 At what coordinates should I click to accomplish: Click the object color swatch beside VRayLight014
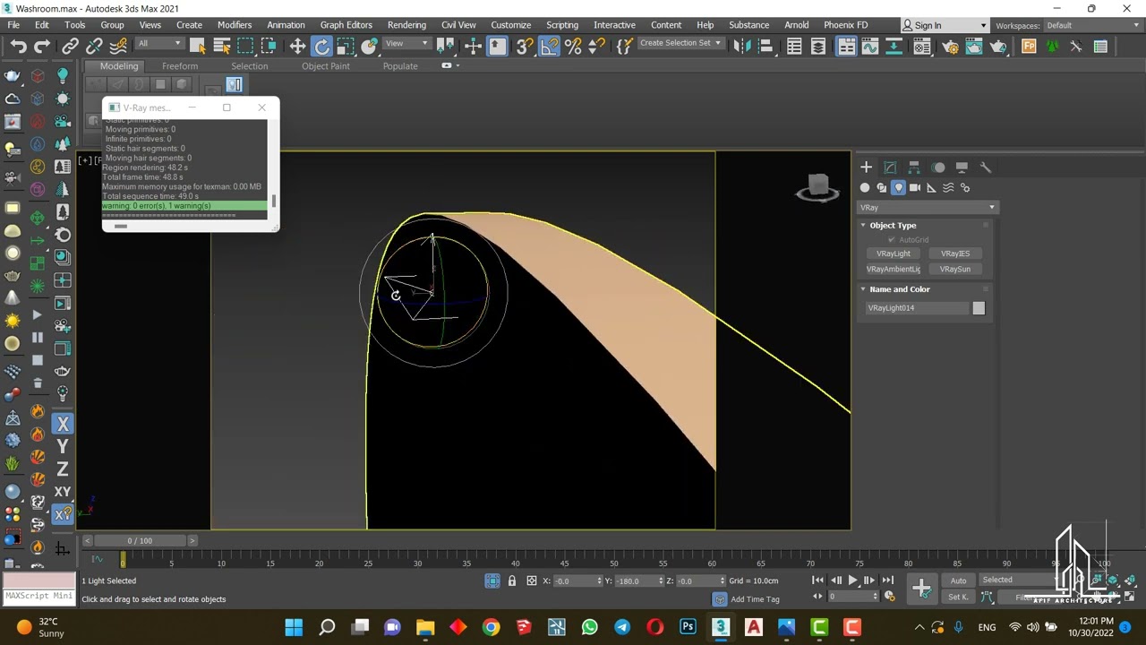click(x=979, y=308)
